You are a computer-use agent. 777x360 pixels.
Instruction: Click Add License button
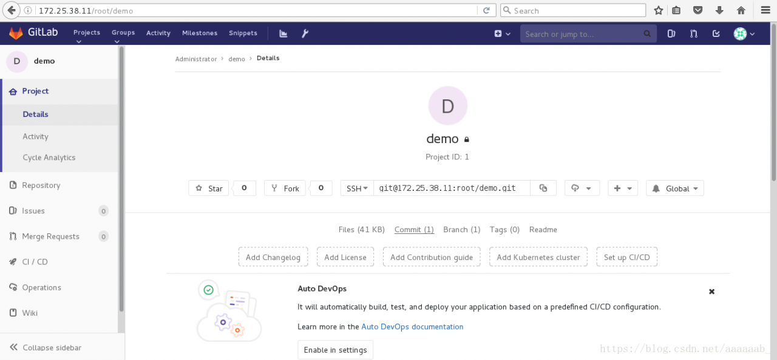[x=345, y=257]
